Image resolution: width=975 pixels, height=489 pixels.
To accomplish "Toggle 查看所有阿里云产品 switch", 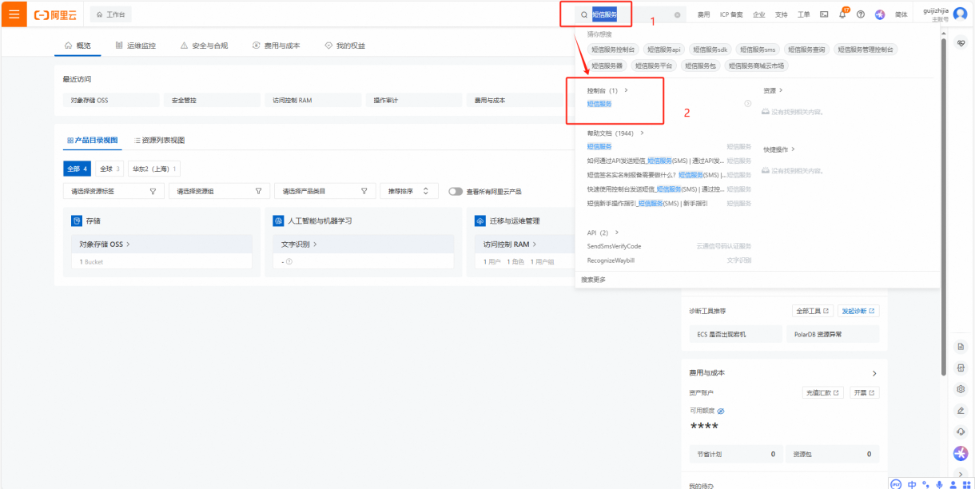I will pos(456,192).
